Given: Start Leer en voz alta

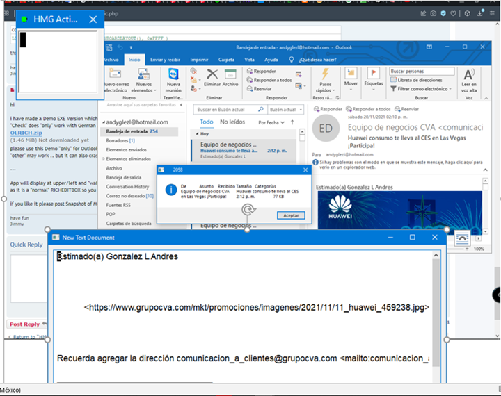Looking at the screenshot, I should coord(469,81).
